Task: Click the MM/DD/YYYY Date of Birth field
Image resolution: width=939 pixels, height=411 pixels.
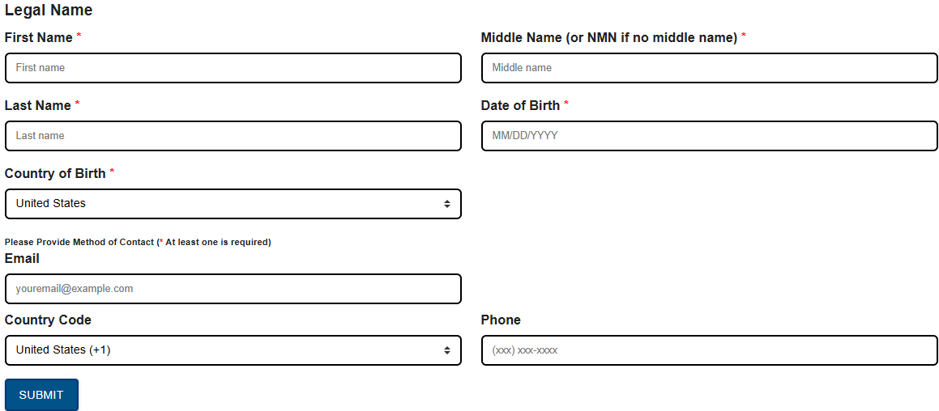Action: [x=710, y=136]
